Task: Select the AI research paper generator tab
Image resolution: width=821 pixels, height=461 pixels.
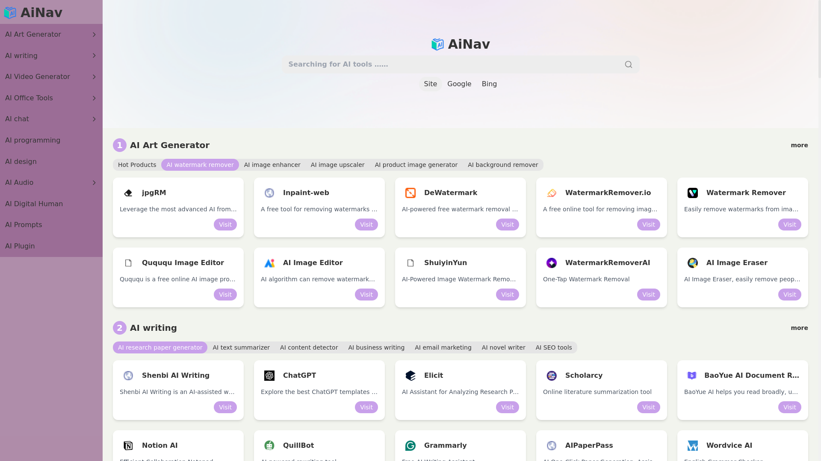Action: 160,347
